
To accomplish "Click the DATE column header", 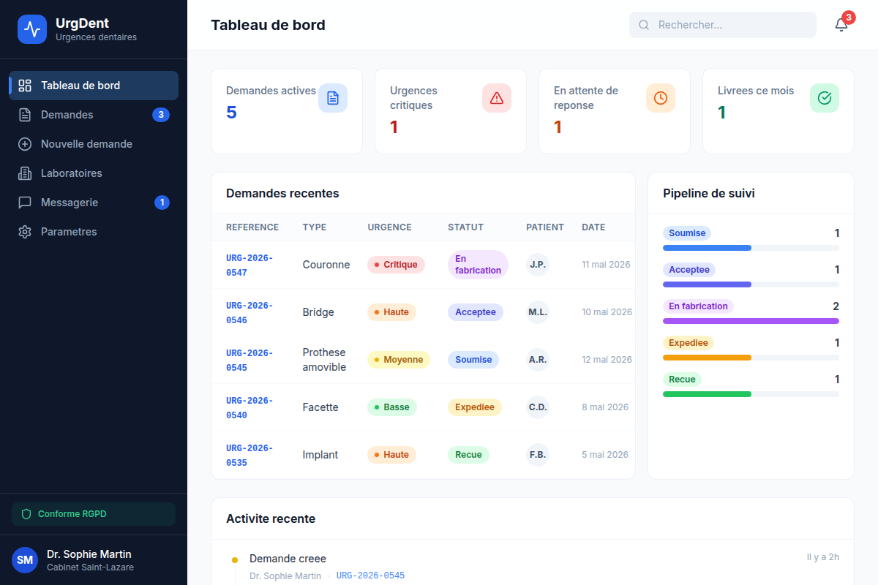I will tap(593, 227).
